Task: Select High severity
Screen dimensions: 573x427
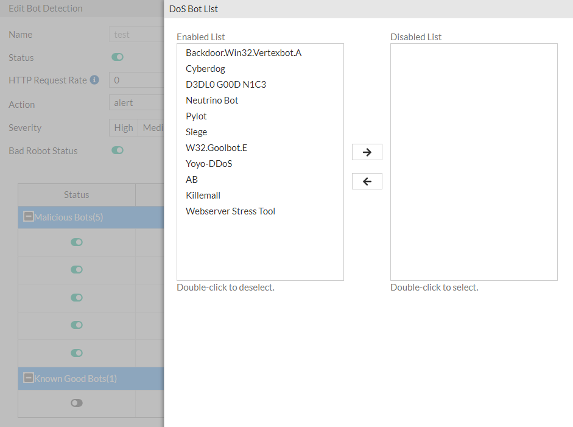Action: tap(123, 127)
